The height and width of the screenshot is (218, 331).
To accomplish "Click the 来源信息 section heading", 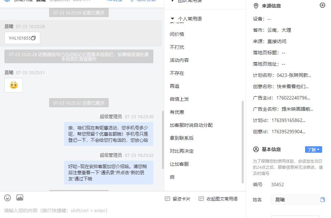I will pyautogui.click(x=271, y=6).
